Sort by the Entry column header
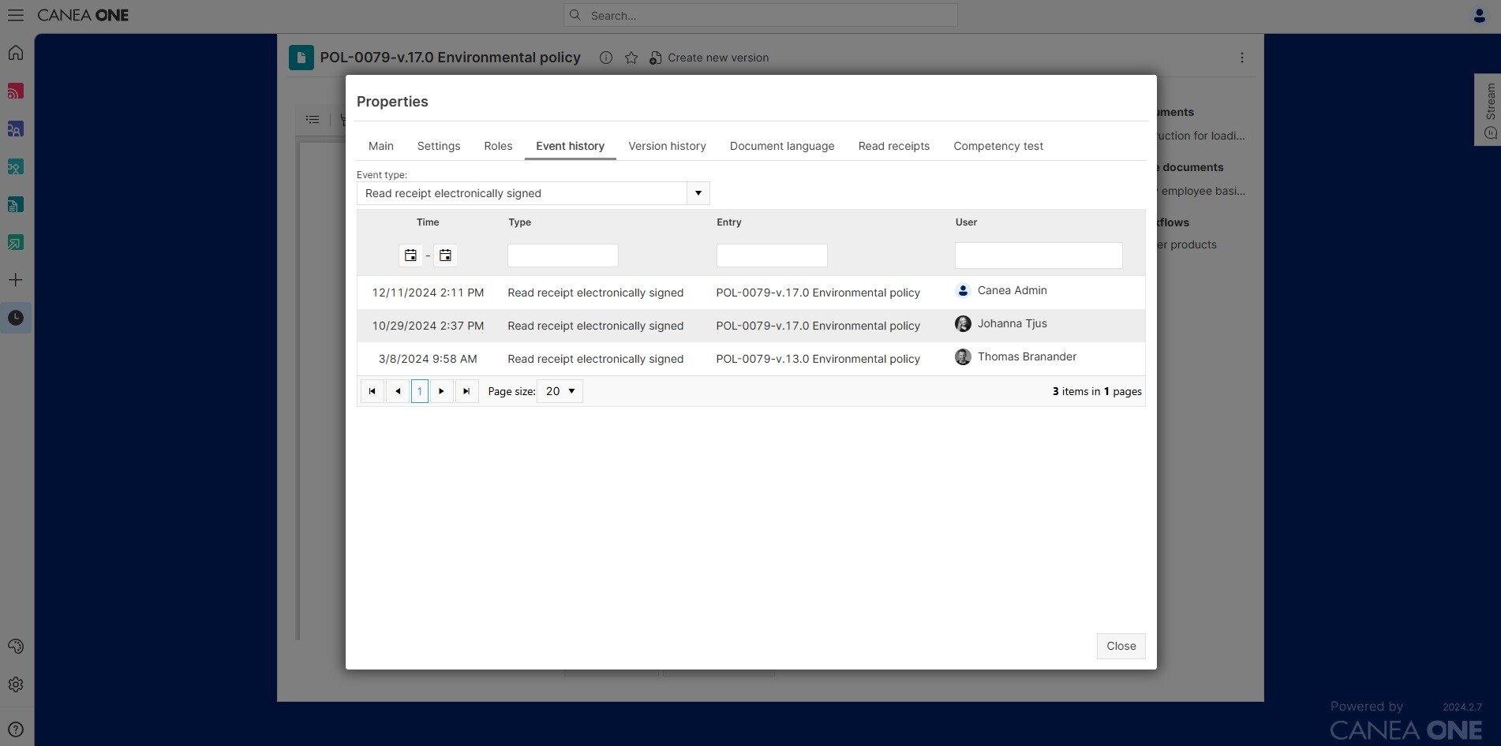1501x746 pixels. [729, 222]
